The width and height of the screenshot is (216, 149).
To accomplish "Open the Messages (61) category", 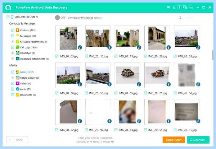I will coord(28,36).
